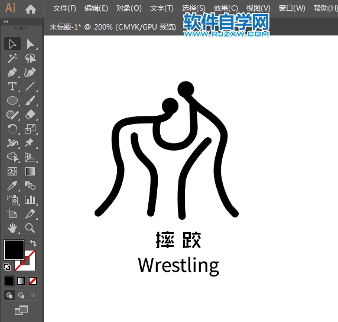Select the Eraser tool

pos(30,115)
